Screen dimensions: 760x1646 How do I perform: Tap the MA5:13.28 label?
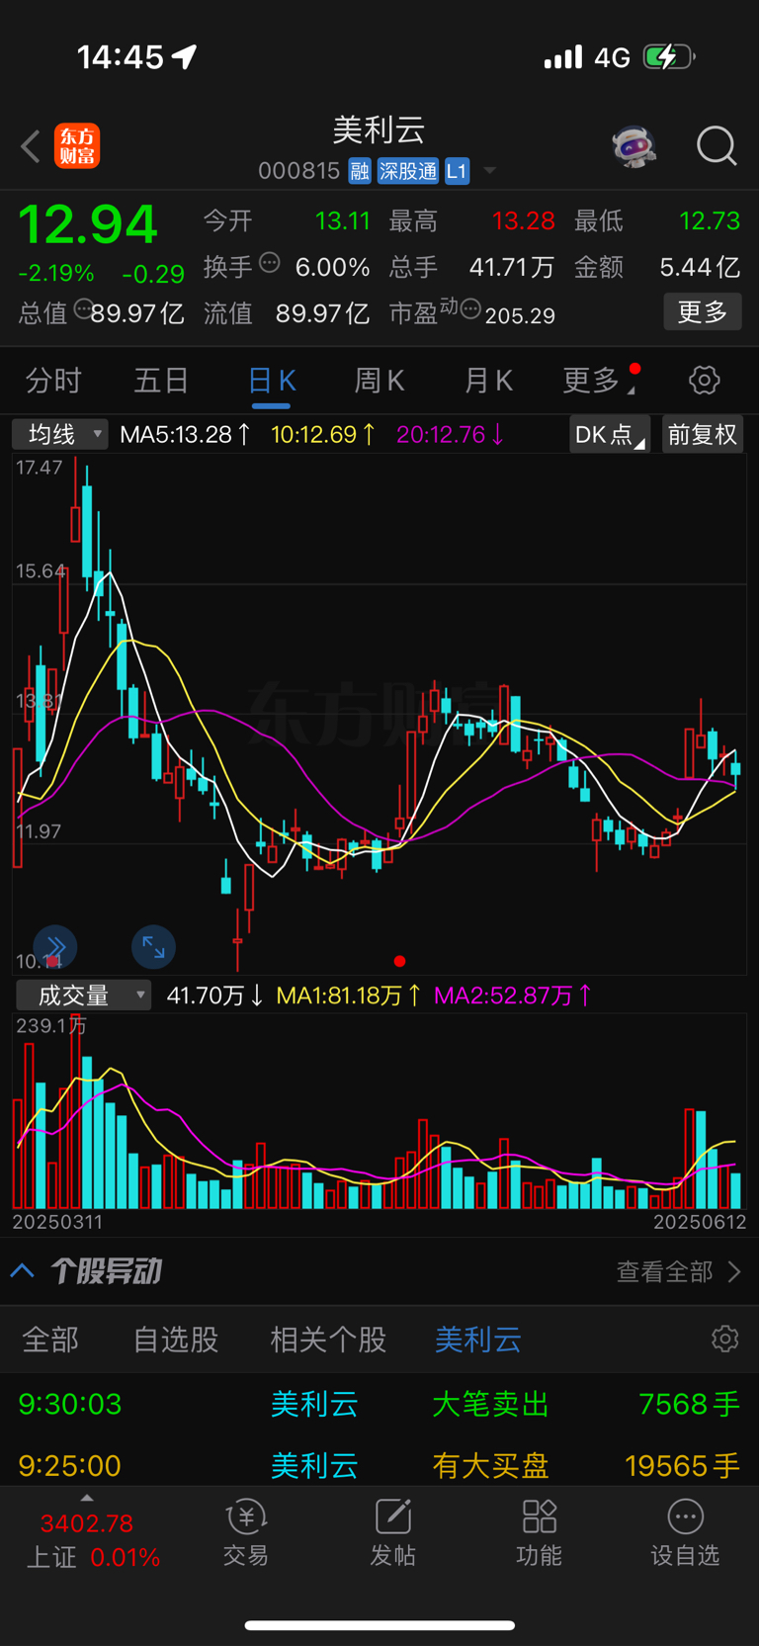tap(185, 434)
